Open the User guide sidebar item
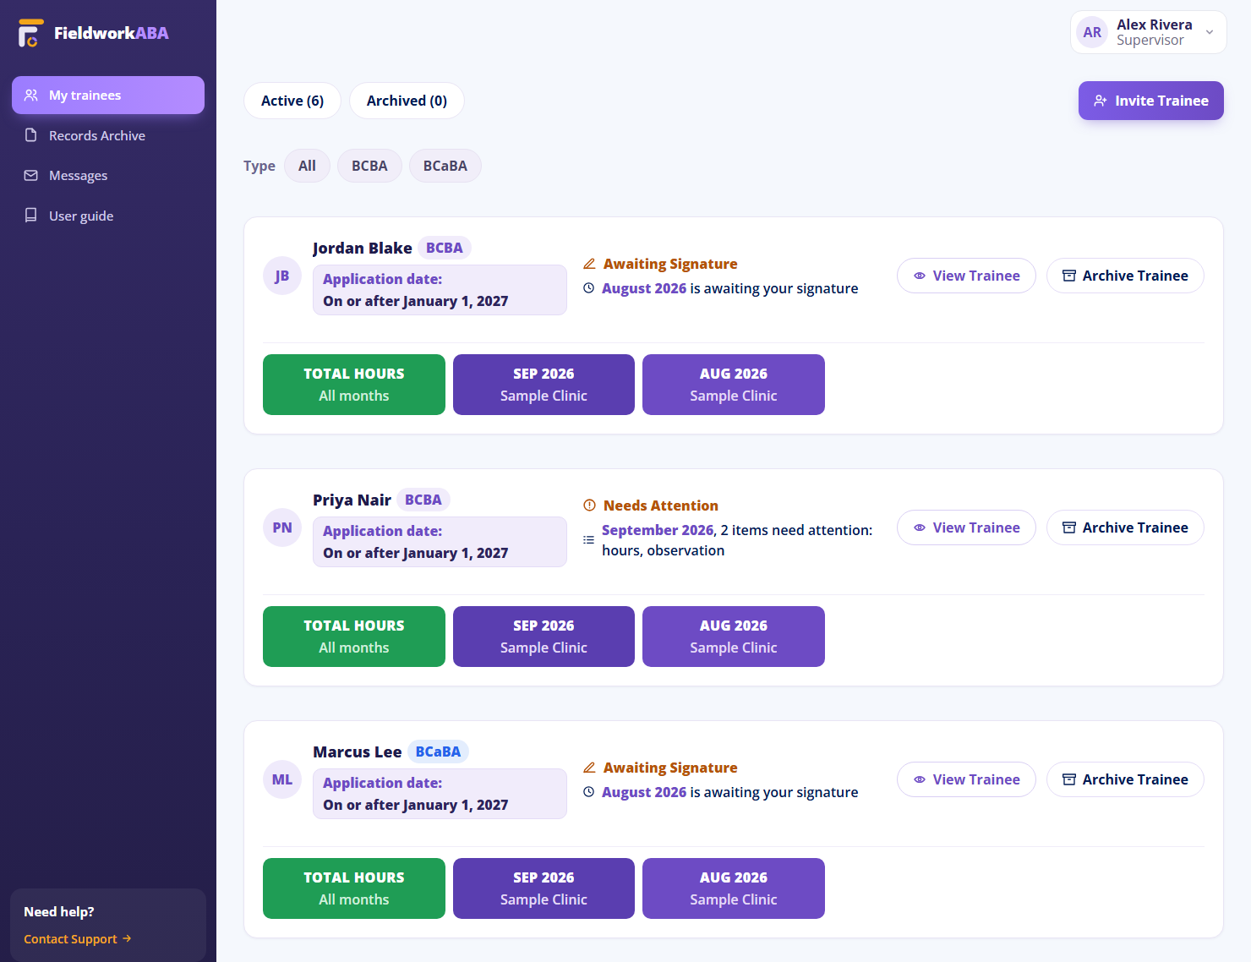Image resolution: width=1251 pixels, height=962 pixels. pyautogui.click(x=108, y=216)
